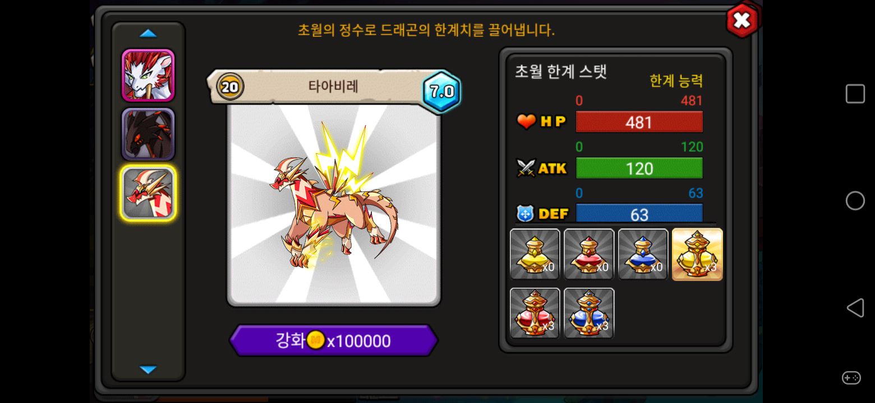Move dragon list up with blue arrow

coord(148,34)
